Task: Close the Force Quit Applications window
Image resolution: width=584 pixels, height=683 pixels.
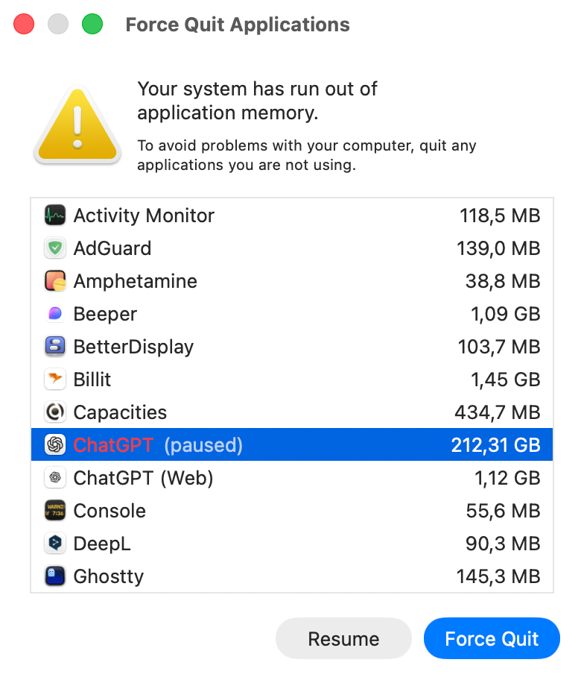Action: (x=25, y=25)
